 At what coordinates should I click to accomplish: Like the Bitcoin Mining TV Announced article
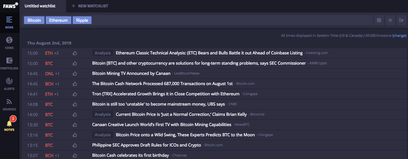coord(75,74)
